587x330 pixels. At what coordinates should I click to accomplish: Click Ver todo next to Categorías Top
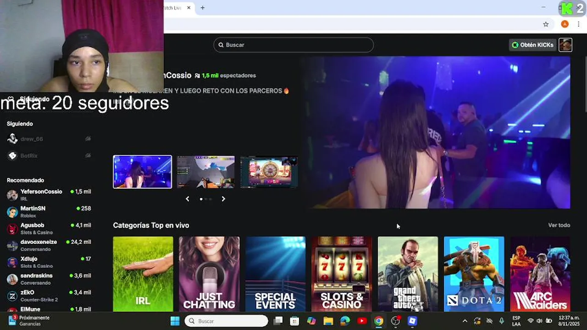click(x=559, y=225)
